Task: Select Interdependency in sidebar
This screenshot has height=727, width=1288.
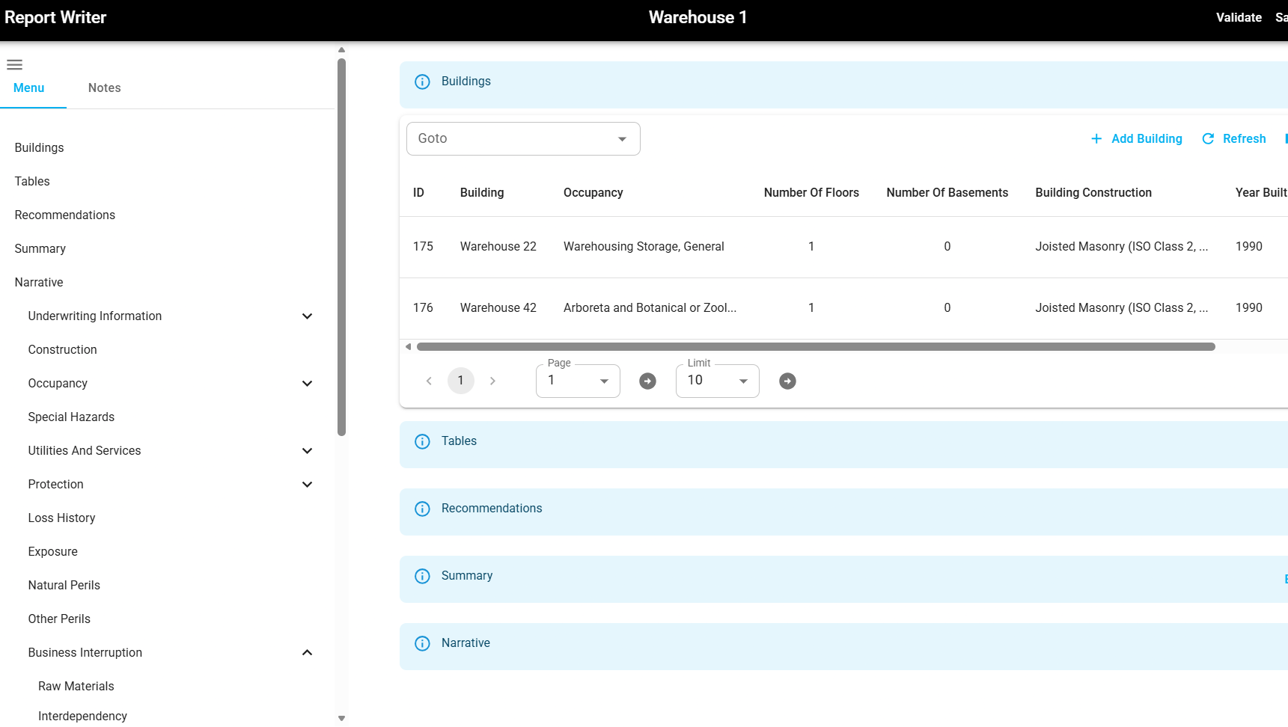Action: tap(83, 717)
